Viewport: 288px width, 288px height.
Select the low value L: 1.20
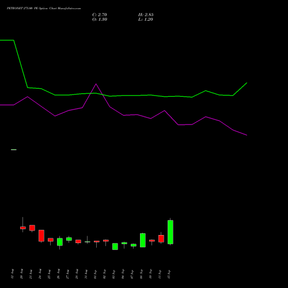tap(146, 20)
